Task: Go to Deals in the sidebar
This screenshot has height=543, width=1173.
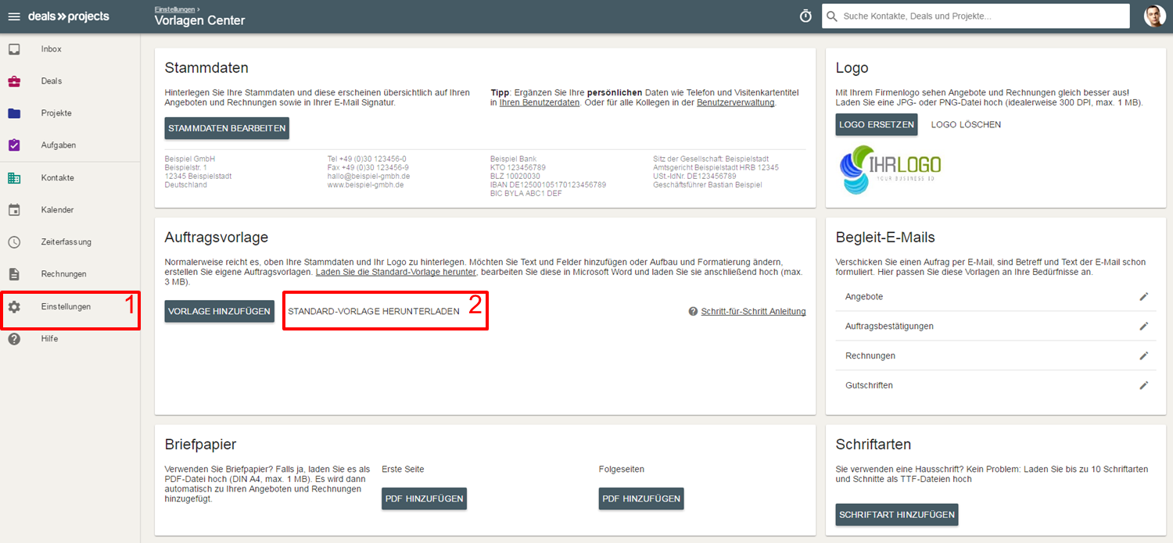Action: point(52,81)
